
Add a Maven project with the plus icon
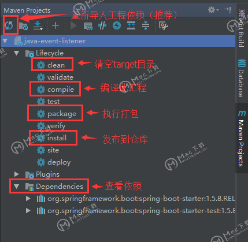coord(55,25)
